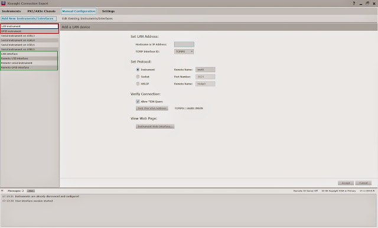Choose GPIB instrument in the list
The image size is (378, 228).
coord(30,31)
